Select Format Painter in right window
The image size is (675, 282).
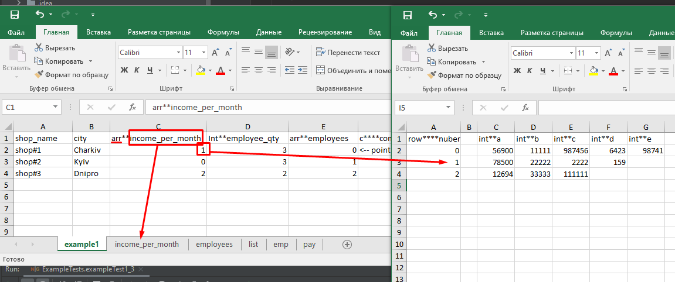464,75
